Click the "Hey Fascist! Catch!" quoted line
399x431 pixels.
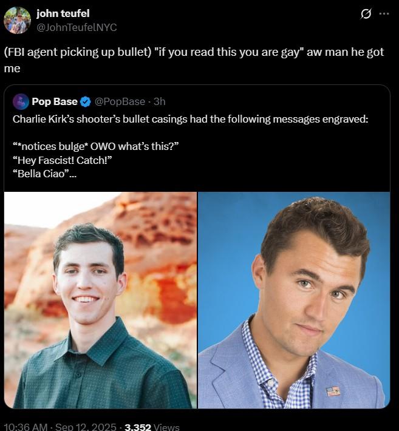[x=63, y=159]
